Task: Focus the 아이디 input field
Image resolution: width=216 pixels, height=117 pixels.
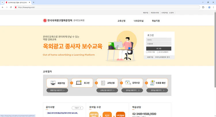Action: (159, 40)
